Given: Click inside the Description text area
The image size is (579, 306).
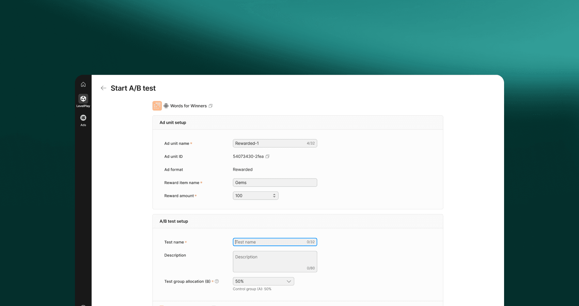Looking at the screenshot, I should [x=269, y=261].
